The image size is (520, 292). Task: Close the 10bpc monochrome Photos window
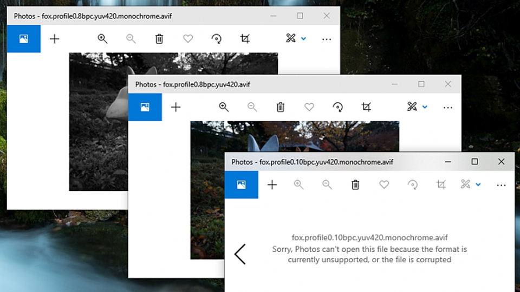pyautogui.click(x=502, y=162)
